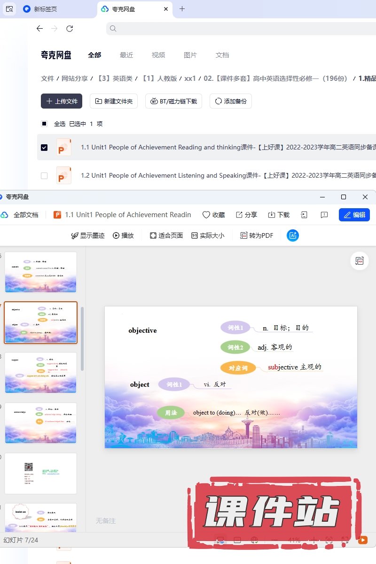Click the Download (下载) icon
The image size is (376, 564).
coord(272,215)
